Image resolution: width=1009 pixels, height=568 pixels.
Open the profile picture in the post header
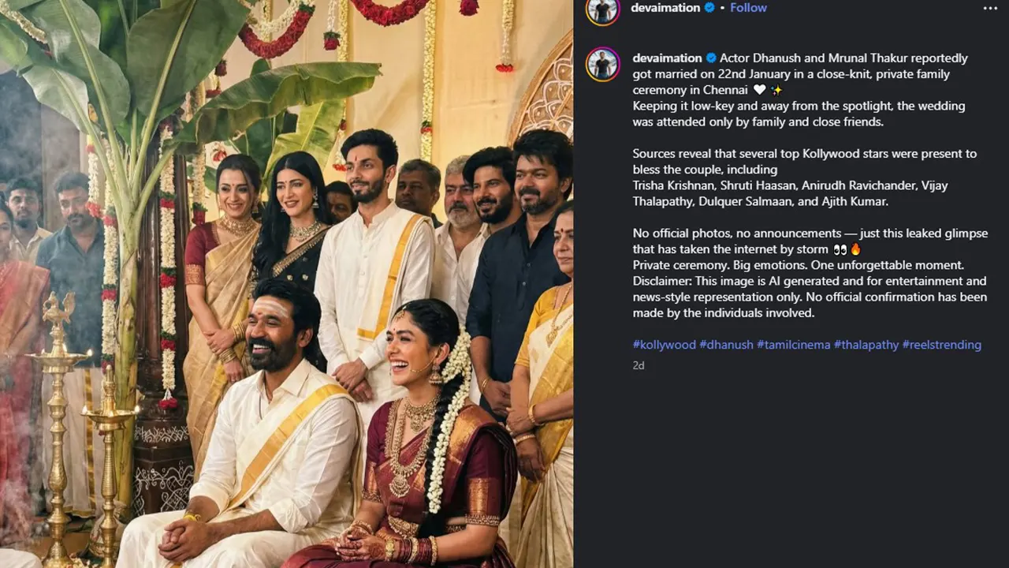click(x=602, y=9)
